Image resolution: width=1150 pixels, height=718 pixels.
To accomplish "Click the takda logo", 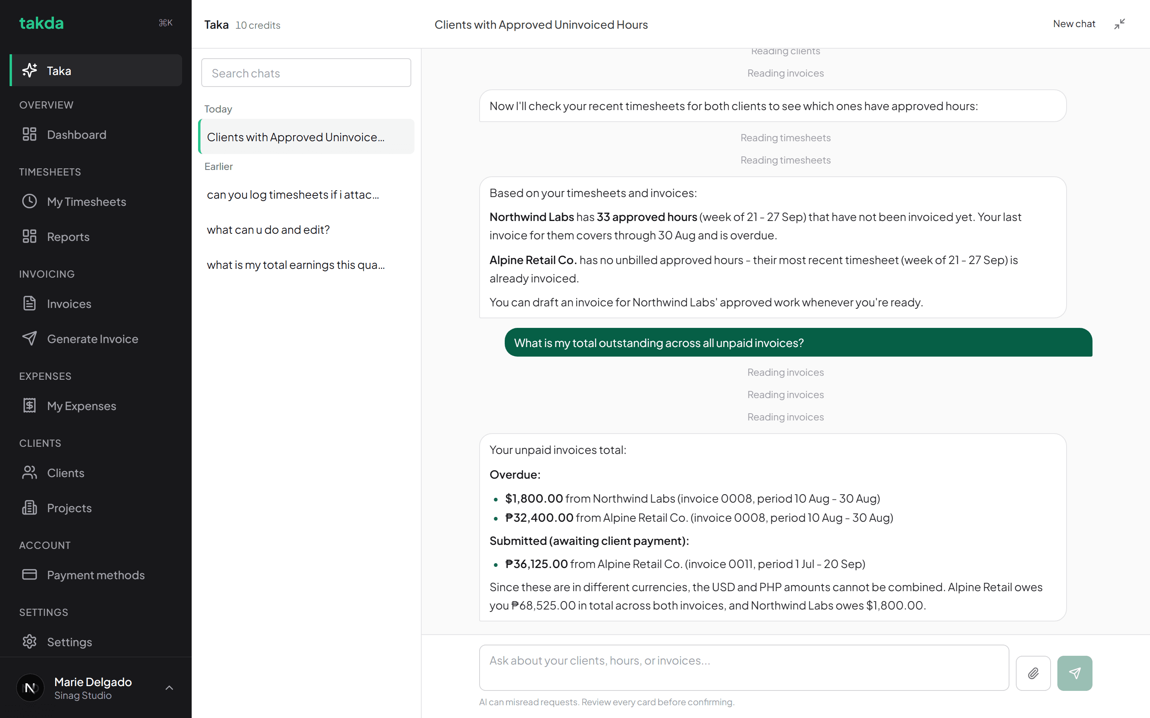I will click(42, 23).
